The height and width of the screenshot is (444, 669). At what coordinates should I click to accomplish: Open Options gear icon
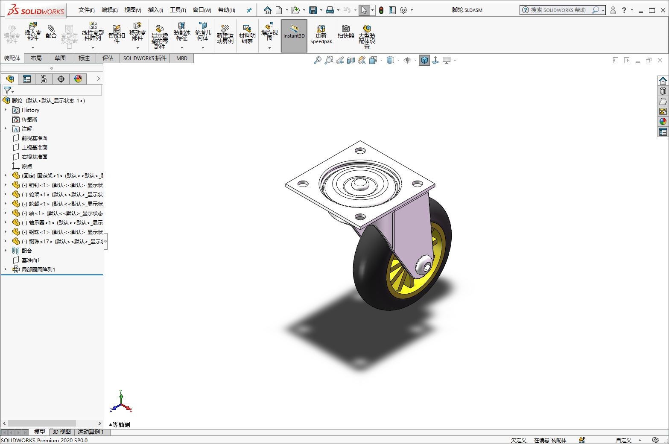[x=403, y=10]
